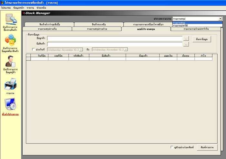Switch to the สินค้าคงเหลือ tab
The image size is (226, 159).
click(98, 25)
